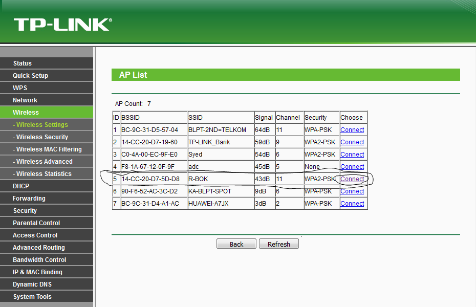
Task: Open System Tools menu
Action: [47, 297]
